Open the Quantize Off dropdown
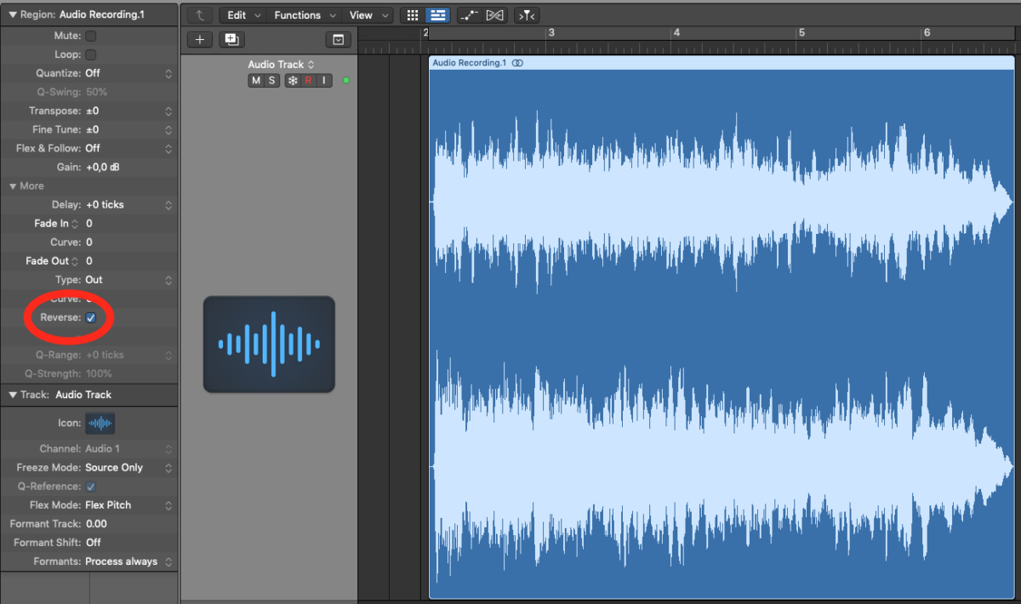 pos(129,73)
